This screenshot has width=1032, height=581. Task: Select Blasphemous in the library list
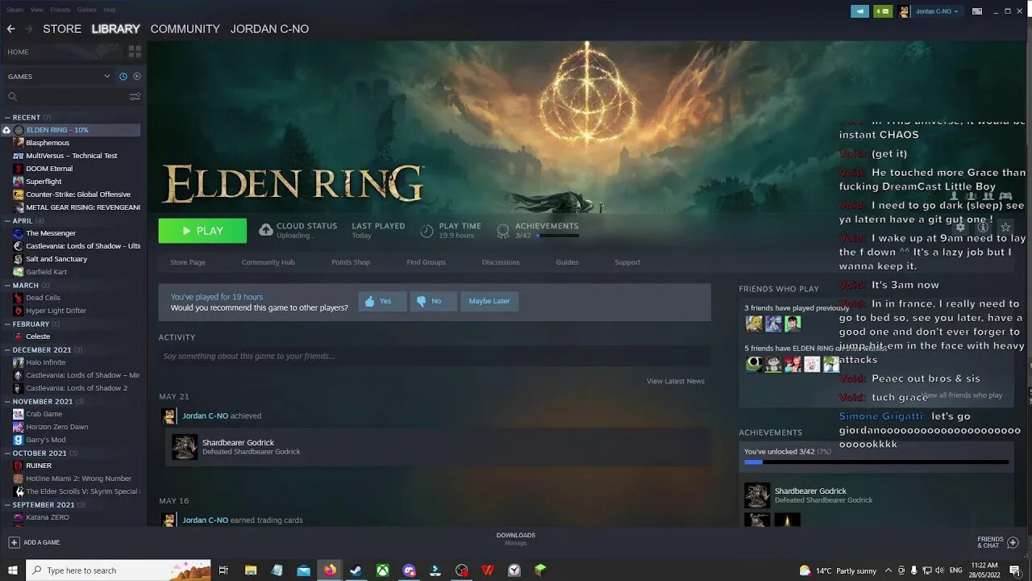click(x=48, y=143)
